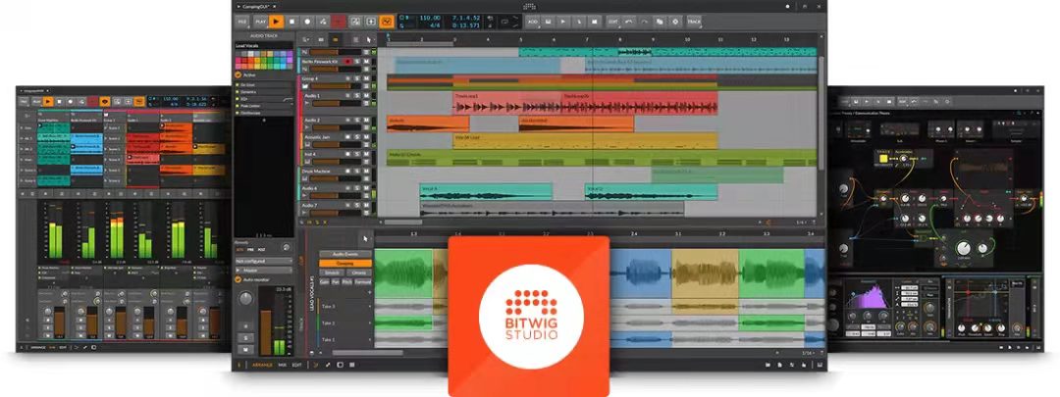Click the undo arrow next to EDIT
Image resolution: width=1060 pixels, height=397 pixels.
(629, 20)
